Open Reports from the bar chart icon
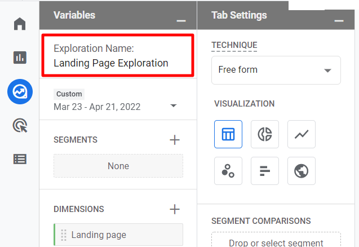This screenshot has height=247, width=359. [20, 57]
